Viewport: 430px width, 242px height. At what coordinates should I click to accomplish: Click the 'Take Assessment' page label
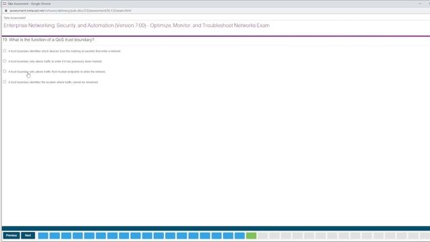click(x=15, y=18)
